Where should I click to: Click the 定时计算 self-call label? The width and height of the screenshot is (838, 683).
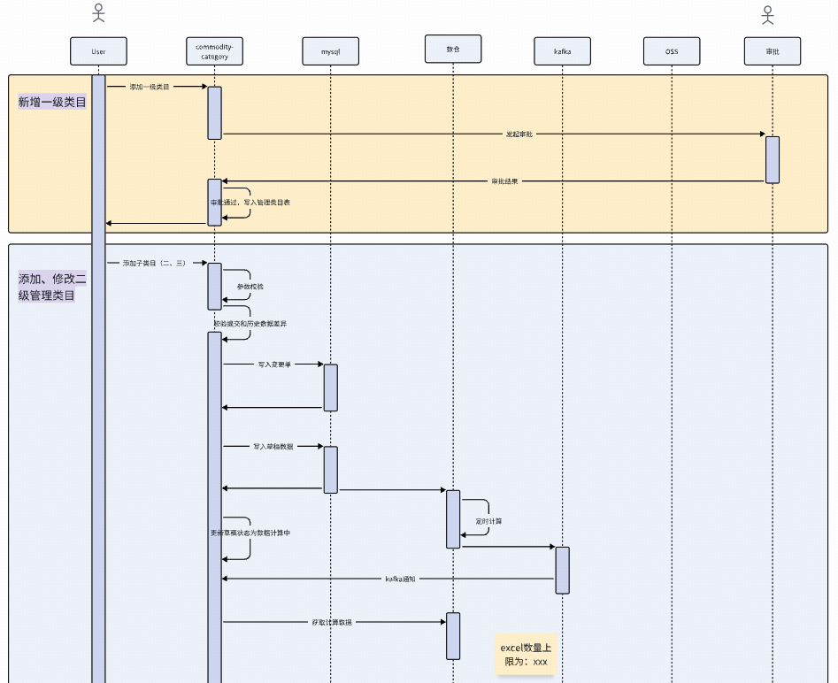(x=488, y=522)
